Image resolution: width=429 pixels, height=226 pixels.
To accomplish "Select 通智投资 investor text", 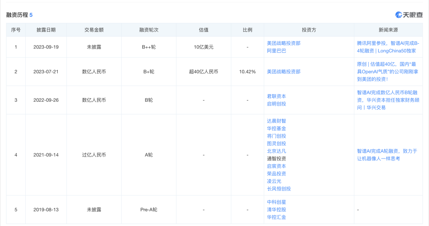I will coord(276,158).
